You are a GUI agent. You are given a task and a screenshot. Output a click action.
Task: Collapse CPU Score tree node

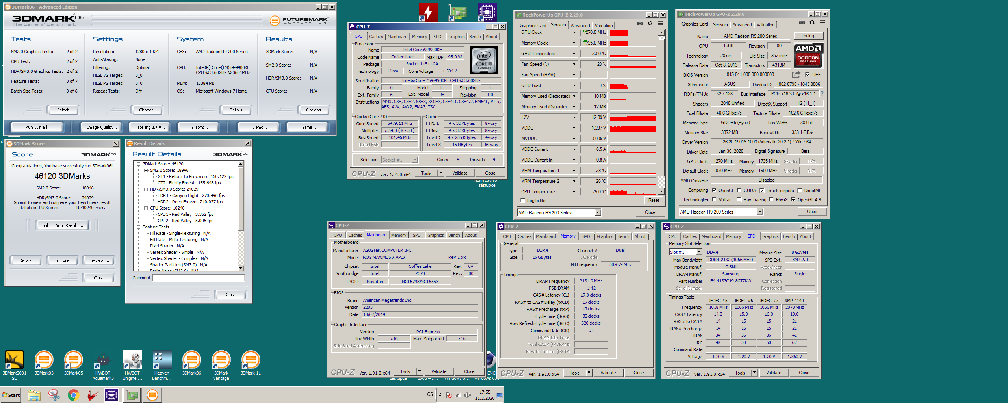[146, 208]
